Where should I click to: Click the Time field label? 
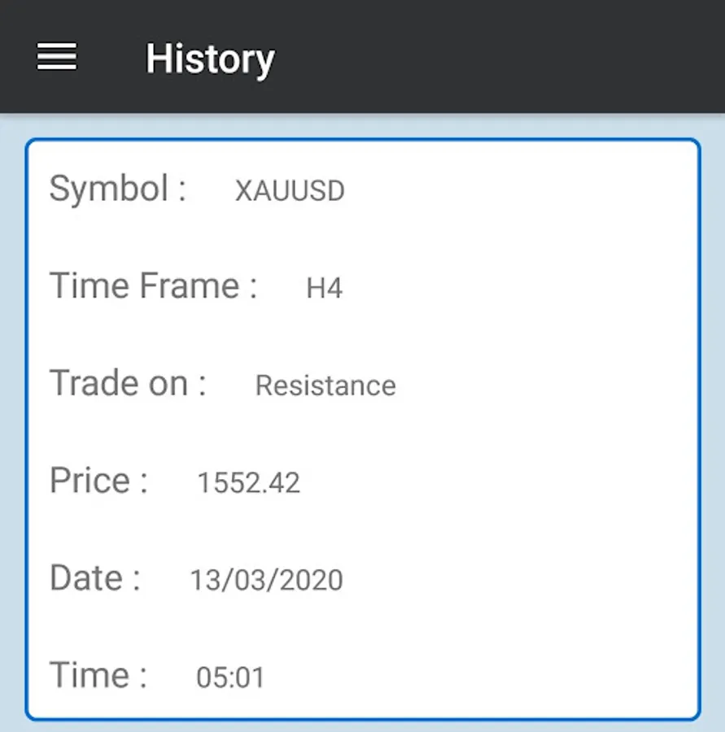click(x=98, y=675)
